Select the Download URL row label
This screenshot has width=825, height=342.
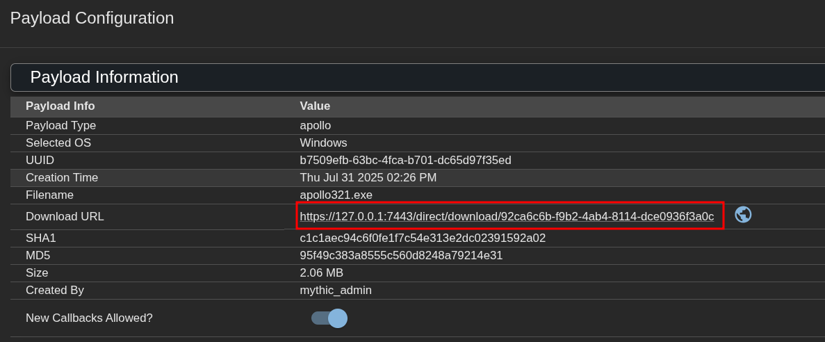point(65,216)
